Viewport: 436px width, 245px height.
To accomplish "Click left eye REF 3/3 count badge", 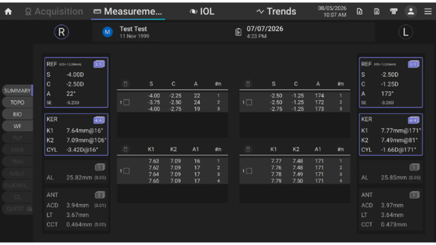I will pos(414,64).
